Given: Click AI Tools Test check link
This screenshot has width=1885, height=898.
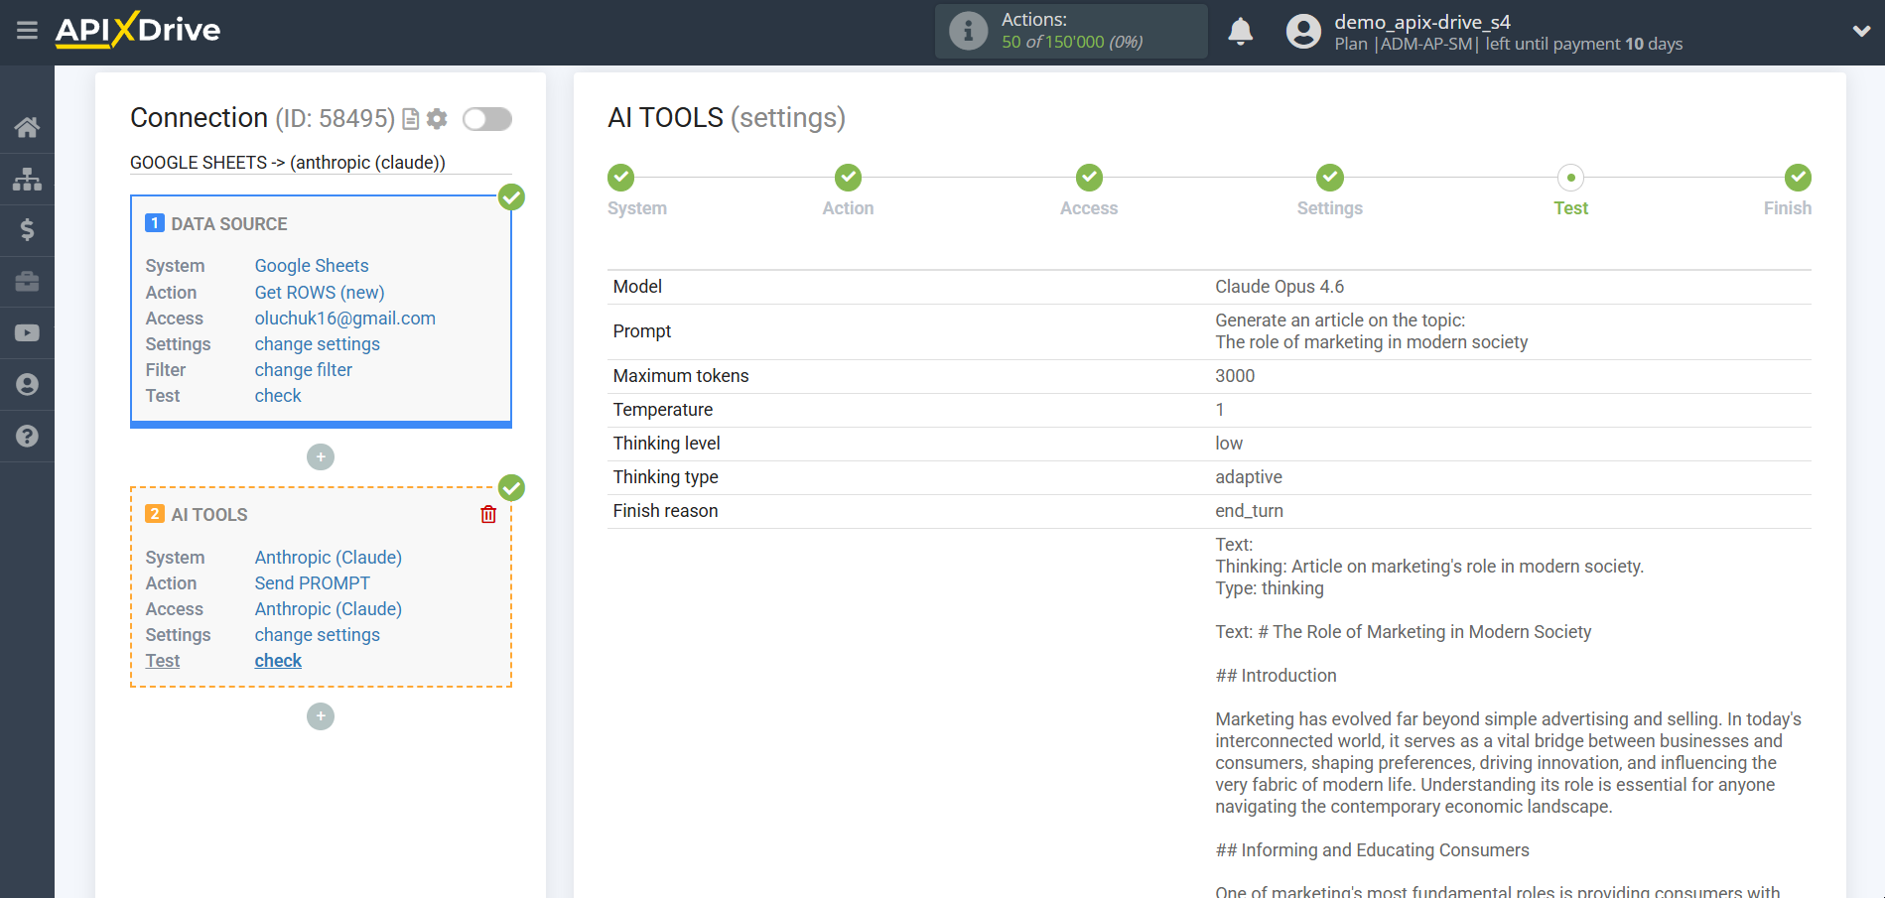Looking at the screenshot, I should coord(278,661).
